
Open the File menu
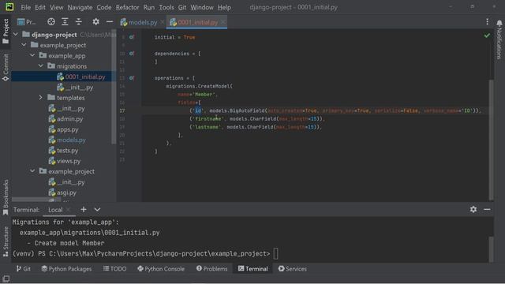coord(25,7)
